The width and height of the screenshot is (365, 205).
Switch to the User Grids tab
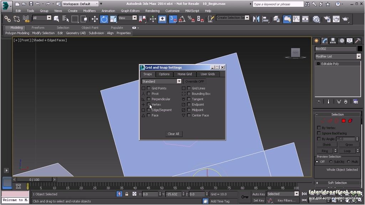click(x=208, y=74)
